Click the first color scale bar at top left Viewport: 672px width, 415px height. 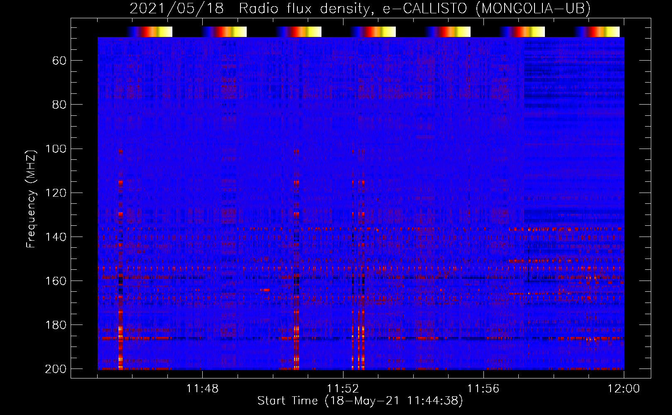[x=150, y=32]
